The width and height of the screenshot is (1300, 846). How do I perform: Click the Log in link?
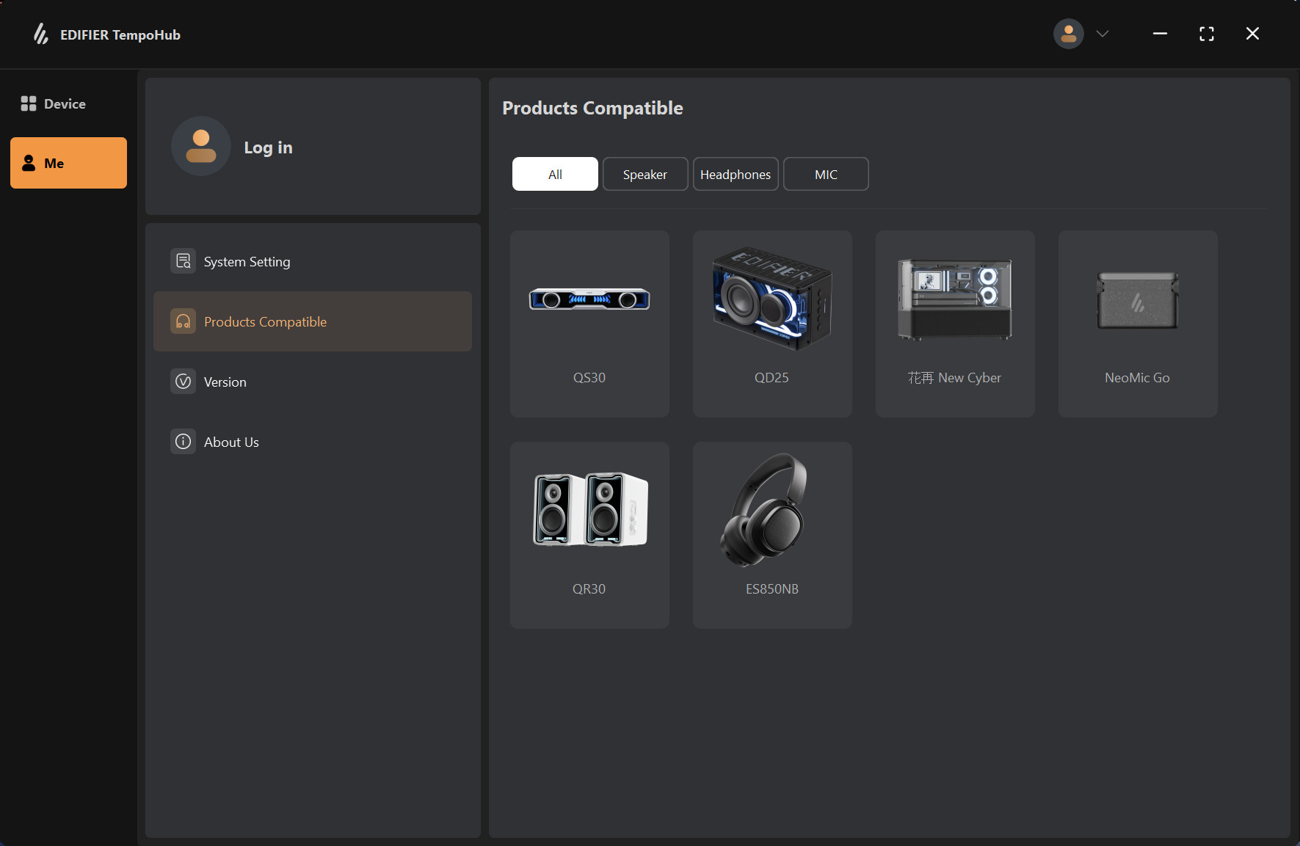268,147
